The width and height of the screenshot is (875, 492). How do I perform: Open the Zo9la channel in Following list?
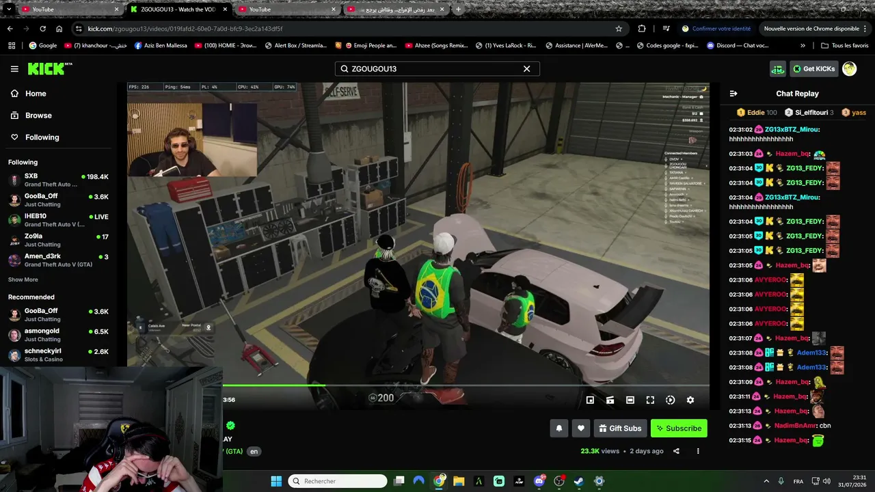(x=59, y=240)
